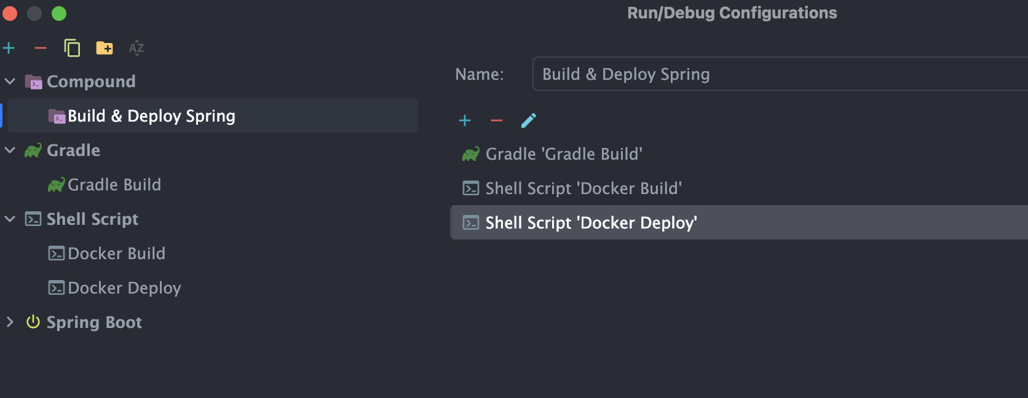Select the Compound category label
The width and height of the screenshot is (1028, 398).
pos(91,81)
